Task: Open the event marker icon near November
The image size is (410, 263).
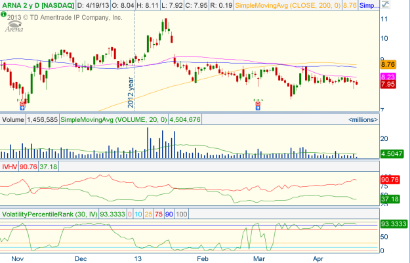Action: (23, 104)
